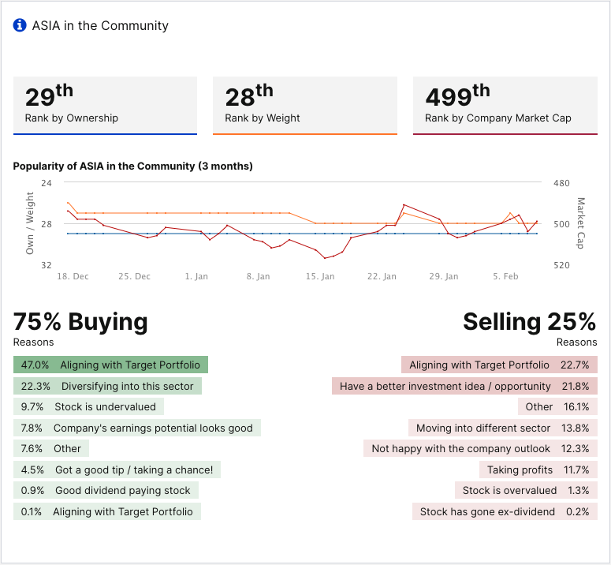611x565 pixels.
Task: Select the Stock has gone ex-dividend bar
Action: 504,511
